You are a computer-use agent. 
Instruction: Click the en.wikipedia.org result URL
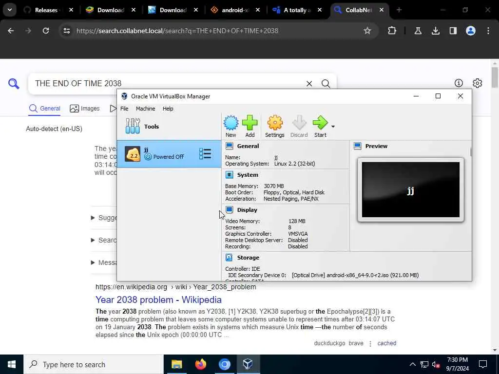click(175, 287)
